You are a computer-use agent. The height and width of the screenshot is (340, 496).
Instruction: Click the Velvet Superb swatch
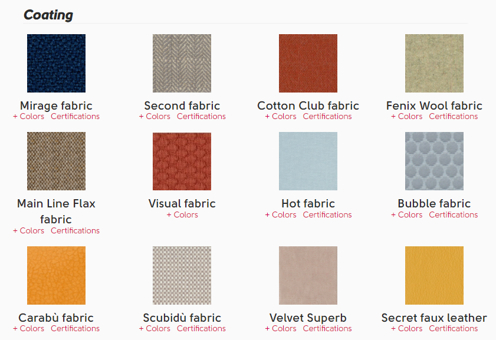[x=308, y=276]
